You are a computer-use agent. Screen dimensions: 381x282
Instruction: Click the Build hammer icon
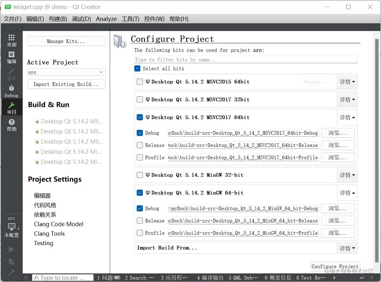tap(11, 272)
